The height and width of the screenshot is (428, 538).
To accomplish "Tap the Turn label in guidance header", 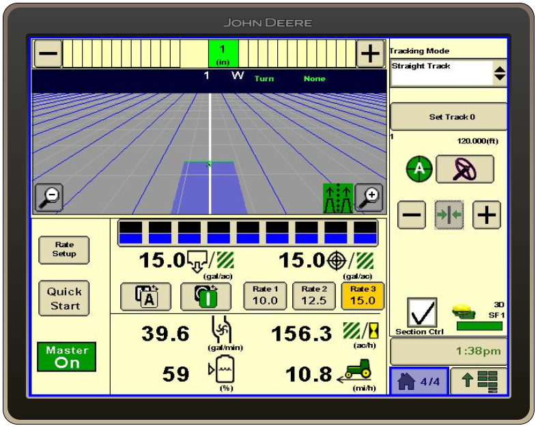I will (x=264, y=79).
